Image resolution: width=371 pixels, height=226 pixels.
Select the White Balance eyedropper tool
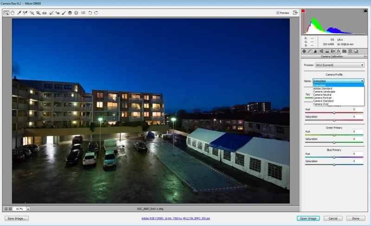(19, 13)
